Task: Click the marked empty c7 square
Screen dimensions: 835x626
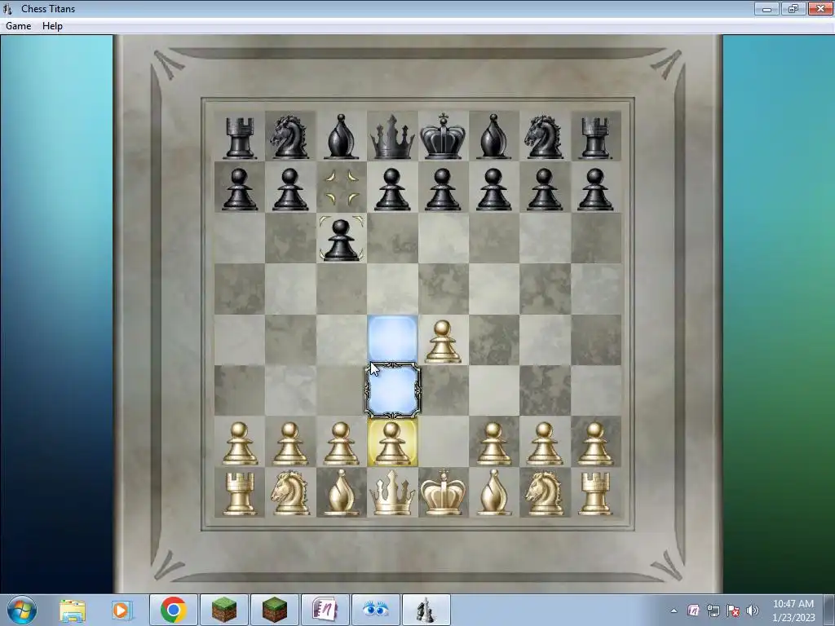Action: [x=342, y=187]
